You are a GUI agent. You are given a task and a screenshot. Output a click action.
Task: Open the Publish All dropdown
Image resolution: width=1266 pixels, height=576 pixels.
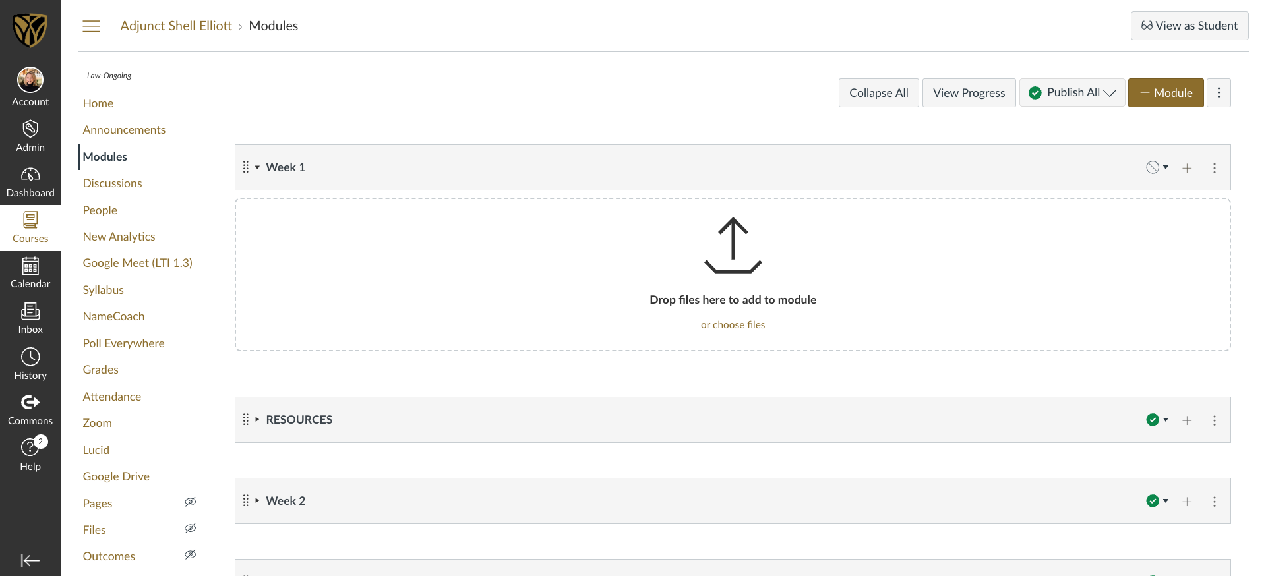[x=1072, y=93]
